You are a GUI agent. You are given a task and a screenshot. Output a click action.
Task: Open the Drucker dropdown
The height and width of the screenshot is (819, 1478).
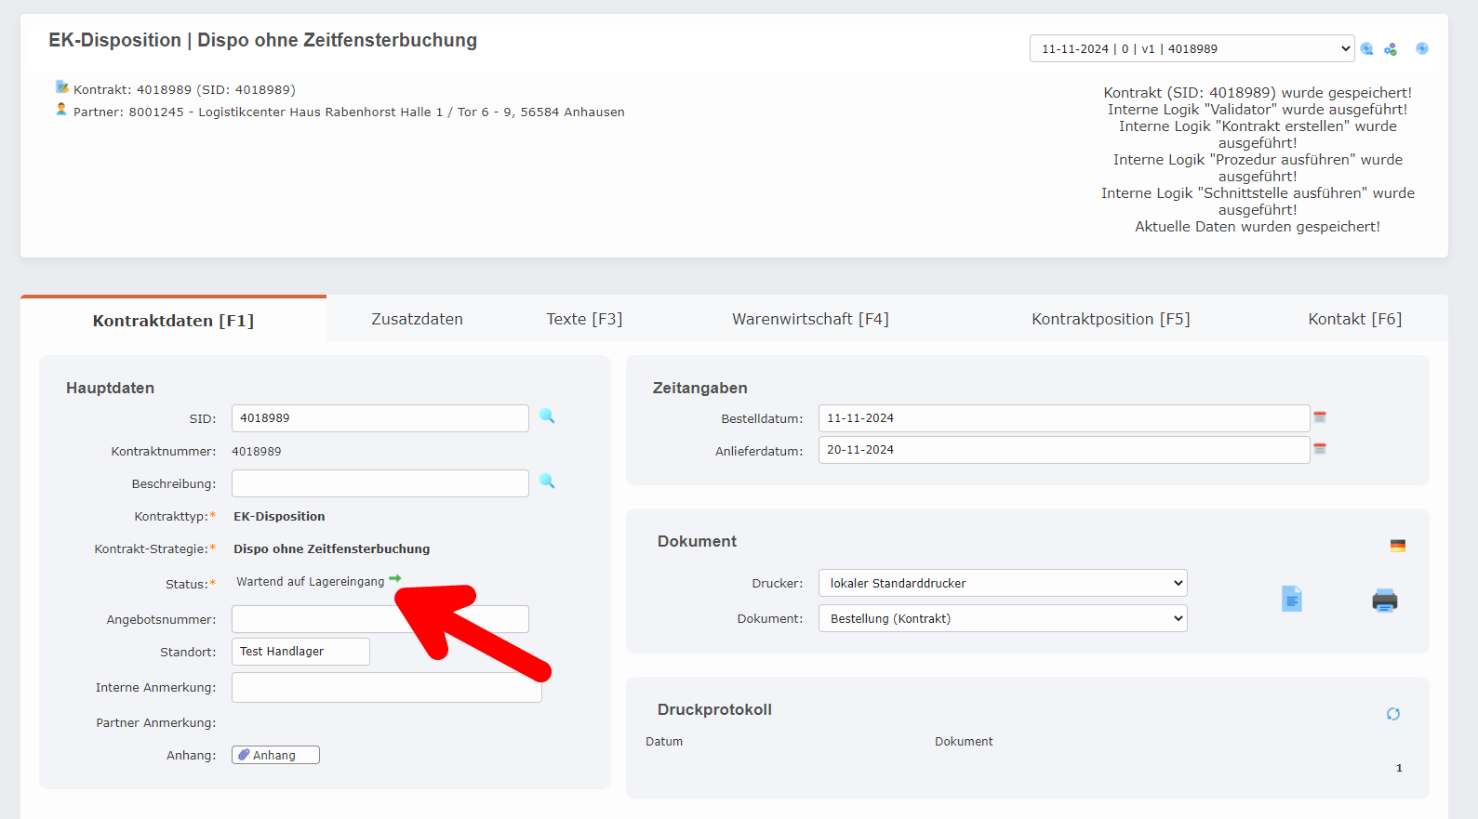coord(1003,583)
